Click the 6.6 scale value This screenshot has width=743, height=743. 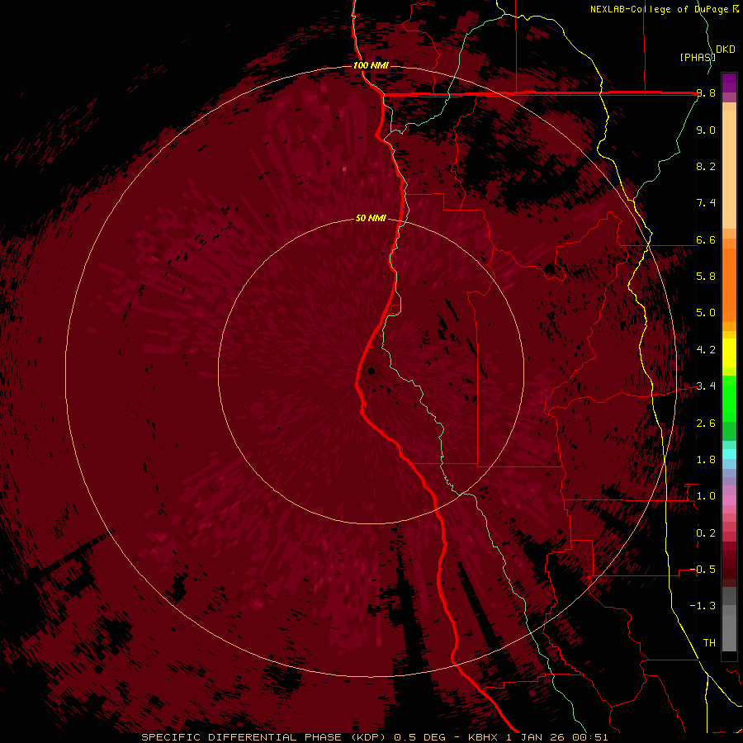pos(706,239)
